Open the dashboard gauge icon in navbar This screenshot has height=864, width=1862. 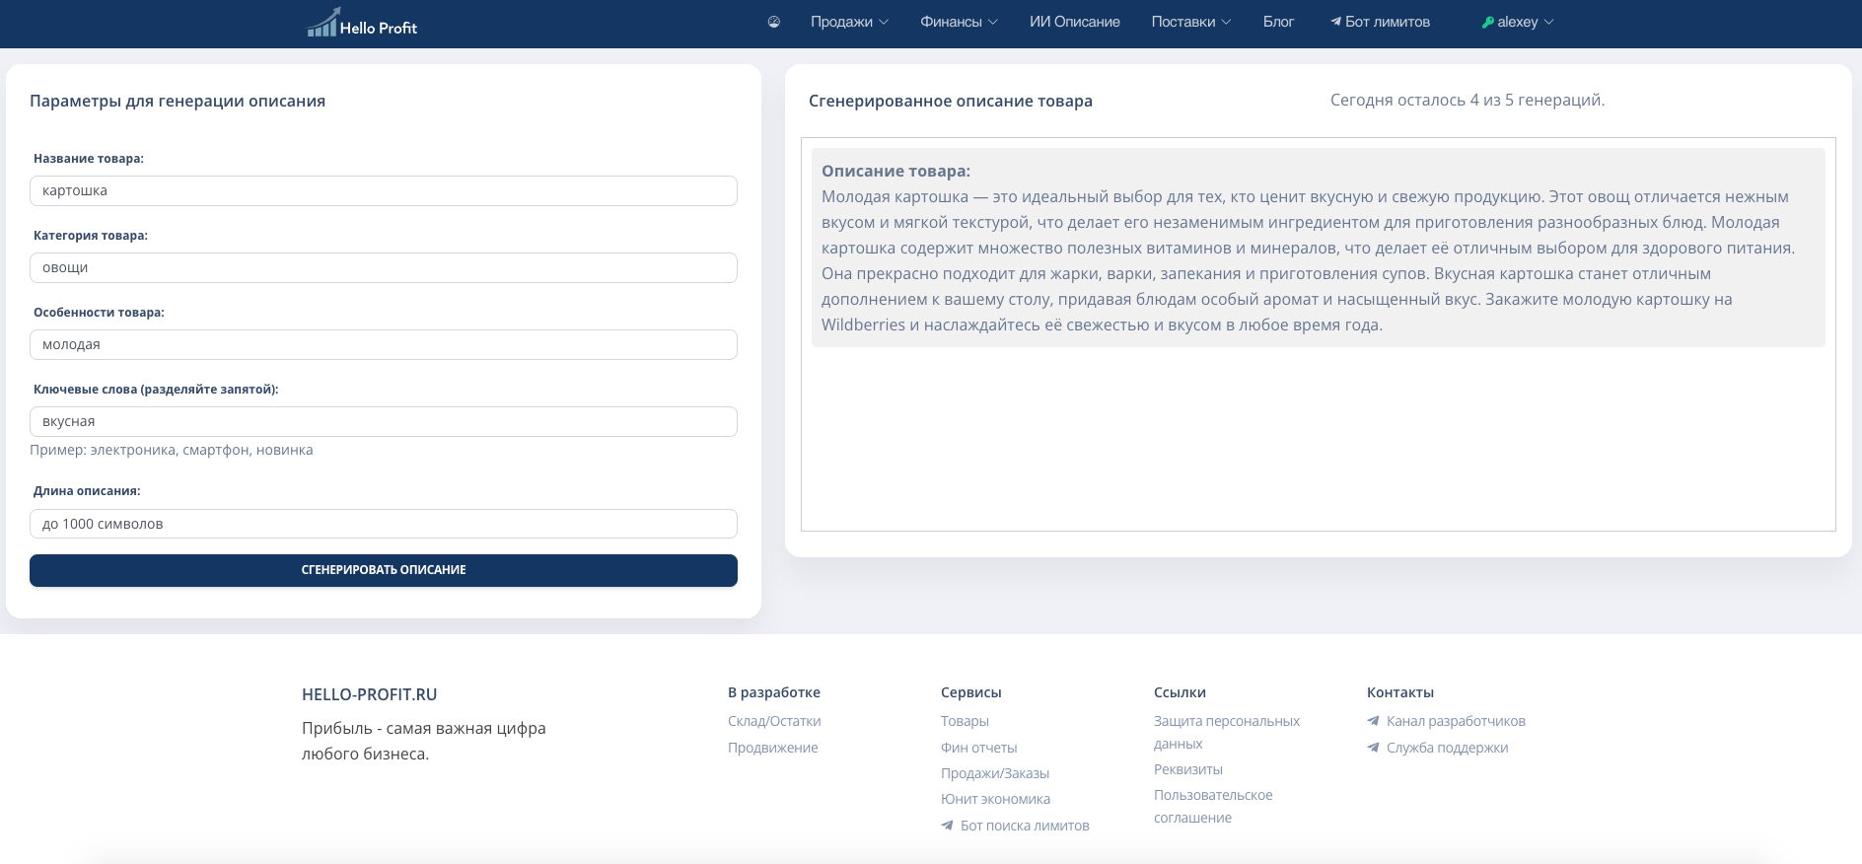[x=774, y=22]
